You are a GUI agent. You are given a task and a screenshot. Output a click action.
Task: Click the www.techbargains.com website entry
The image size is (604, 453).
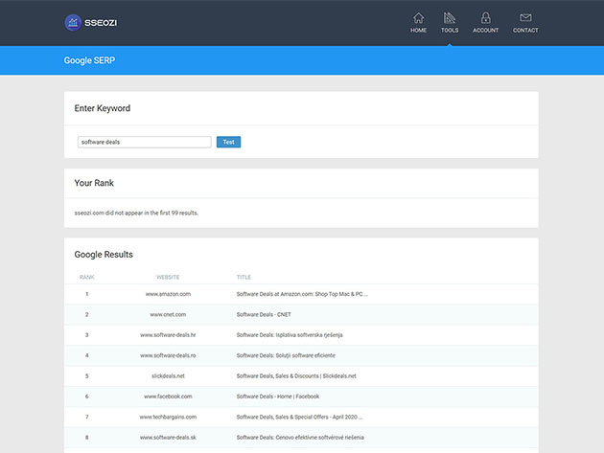coord(168,417)
